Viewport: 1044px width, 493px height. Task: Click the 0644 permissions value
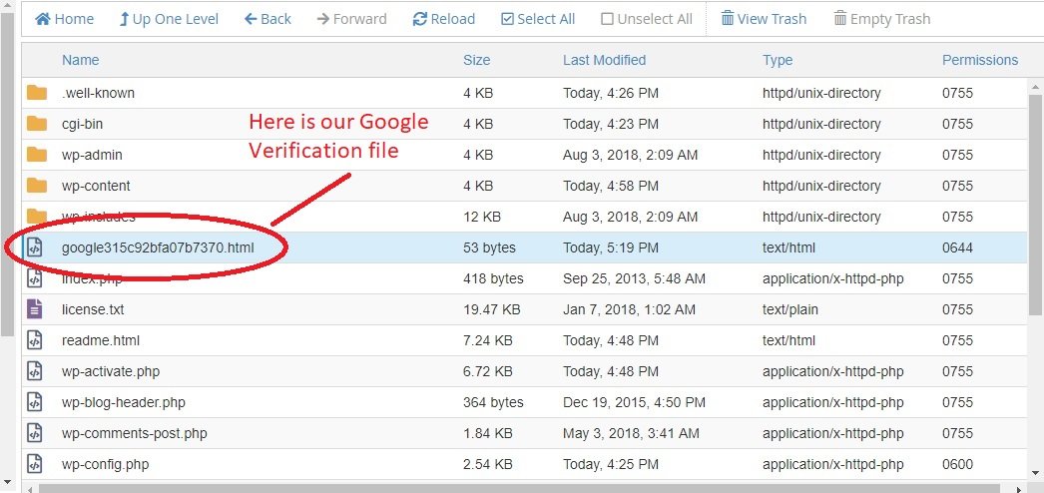pos(957,248)
